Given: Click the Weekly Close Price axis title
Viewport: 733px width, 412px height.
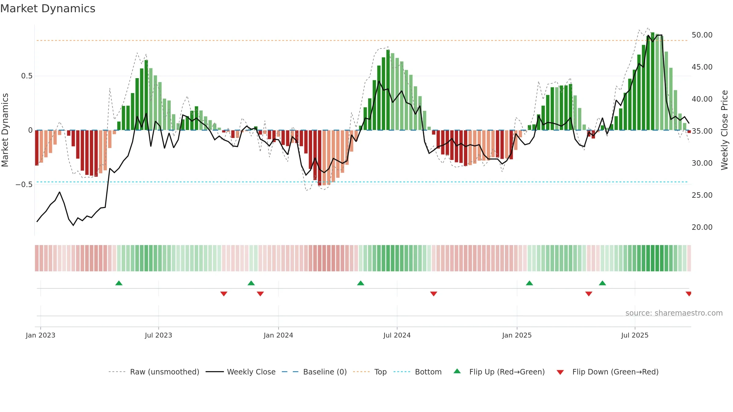Looking at the screenshot, I should coord(724,130).
